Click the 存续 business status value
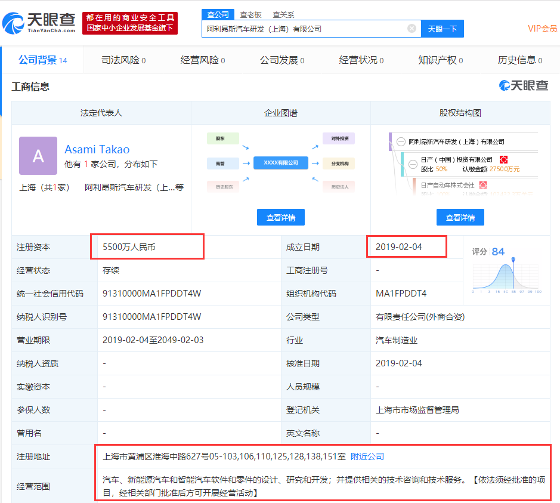Viewport: 560px width, 503px height. [x=111, y=270]
